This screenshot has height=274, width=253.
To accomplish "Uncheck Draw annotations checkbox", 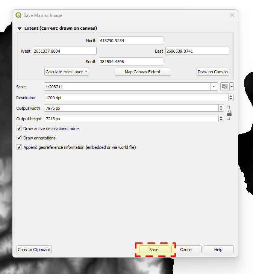I will [19, 138].
